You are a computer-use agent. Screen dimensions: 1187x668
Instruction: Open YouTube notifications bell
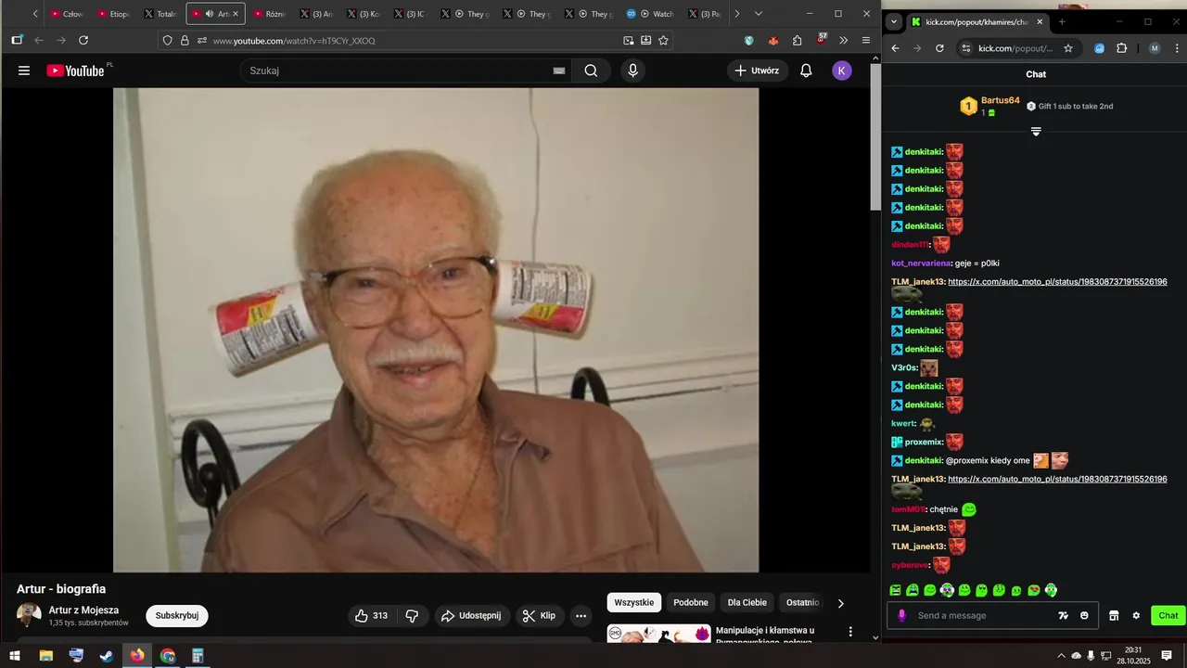(x=806, y=71)
